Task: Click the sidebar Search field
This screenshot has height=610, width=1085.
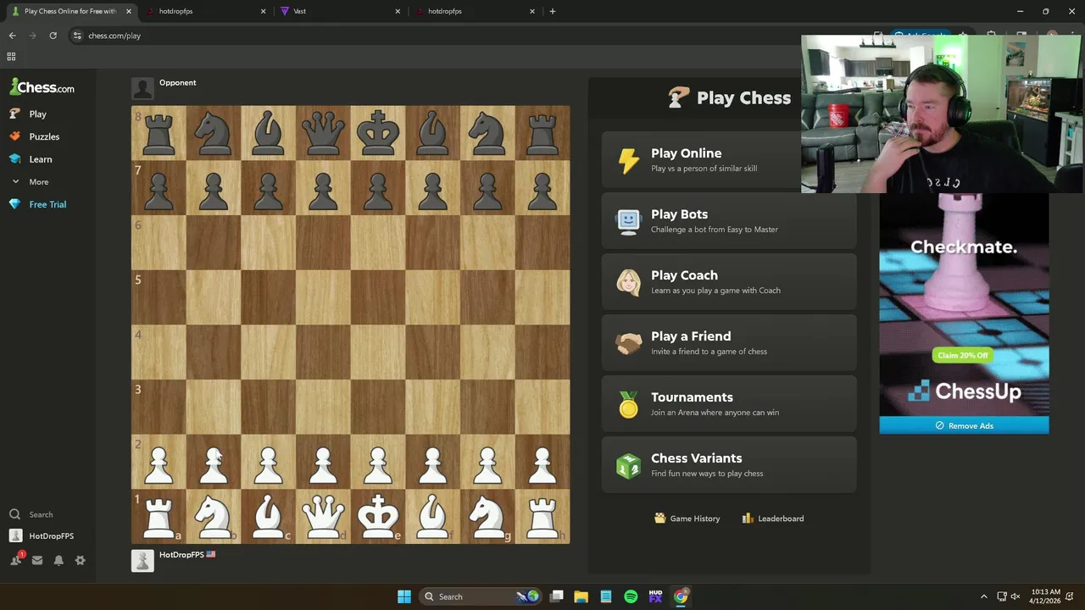Action: tap(41, 514)
